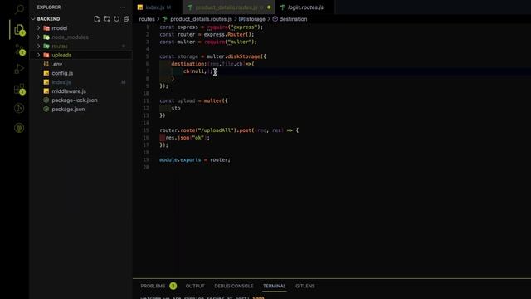The height and width of the screenshot is (299, 531).
Task: Open the Source Control view
Action: point(19,50)
